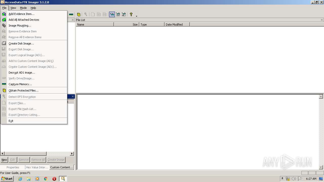This screenshot has width=324, height=182.
Task: Switch to TEXT view mode icon
Action: click(118, 15)
